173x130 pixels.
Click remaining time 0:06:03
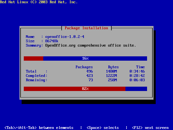(x=137, y=80)
